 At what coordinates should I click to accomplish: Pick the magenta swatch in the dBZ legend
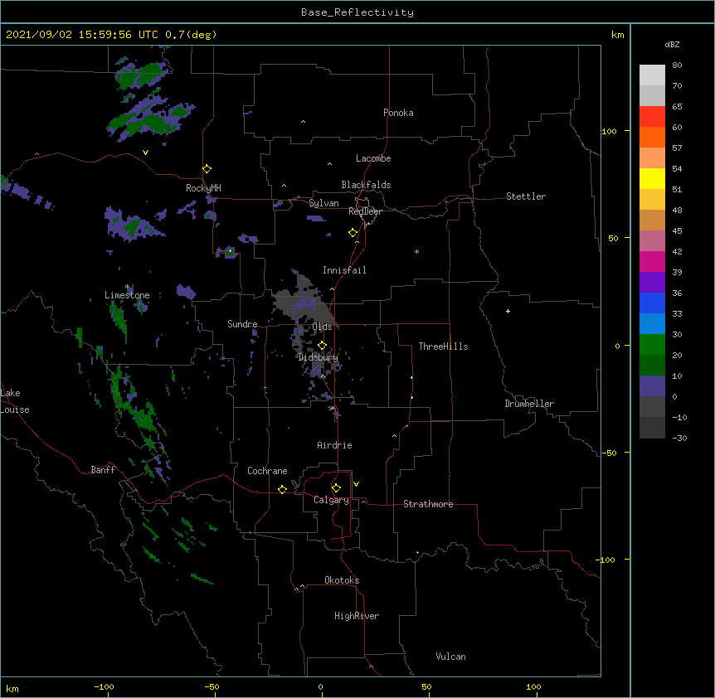pos(652,261)
